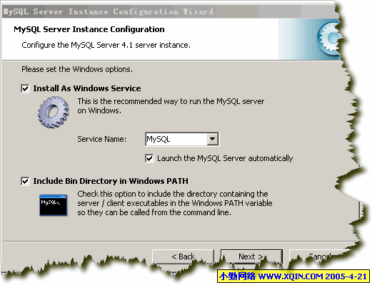Open the Service Name dropdown arrow

[x=212, y=139]
